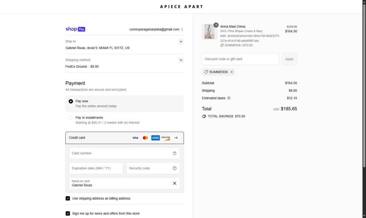The image size is (366, 218).
Task: Click the Name on card field
Action: [125, 184]
